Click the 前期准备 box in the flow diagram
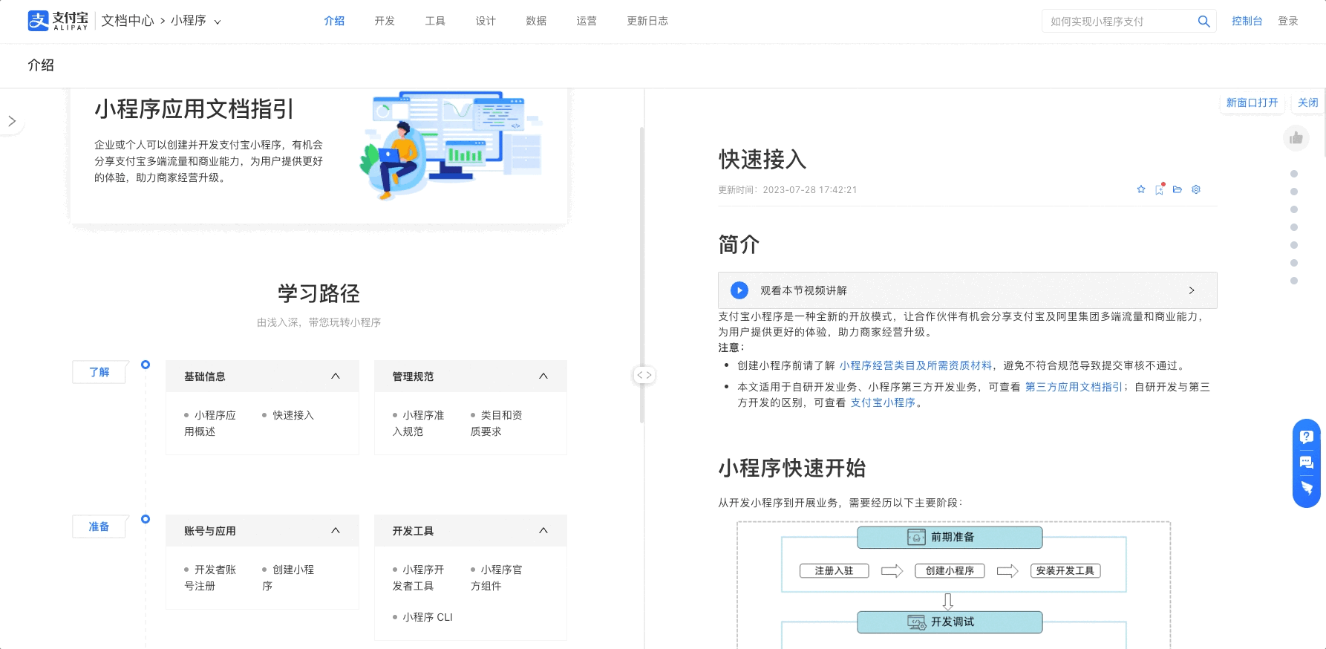1326x649 pixels. pos(950,537)
